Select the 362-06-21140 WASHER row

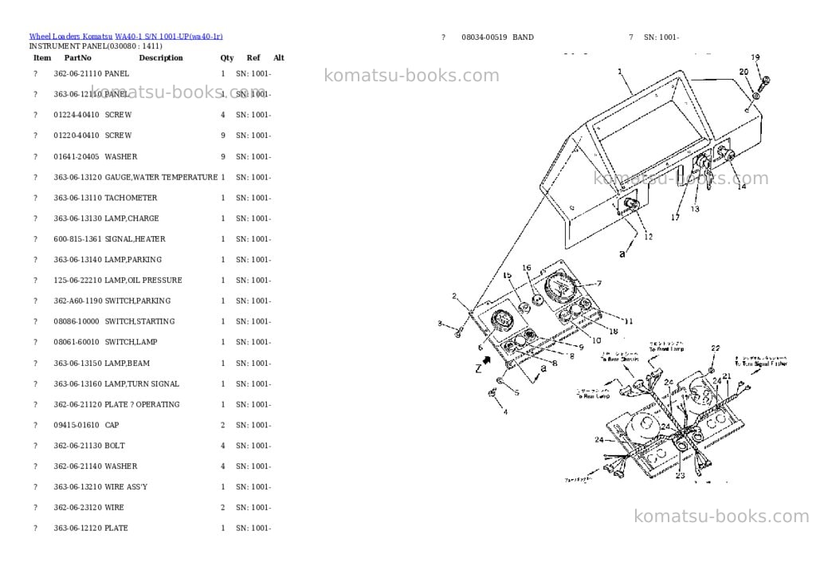152,466
